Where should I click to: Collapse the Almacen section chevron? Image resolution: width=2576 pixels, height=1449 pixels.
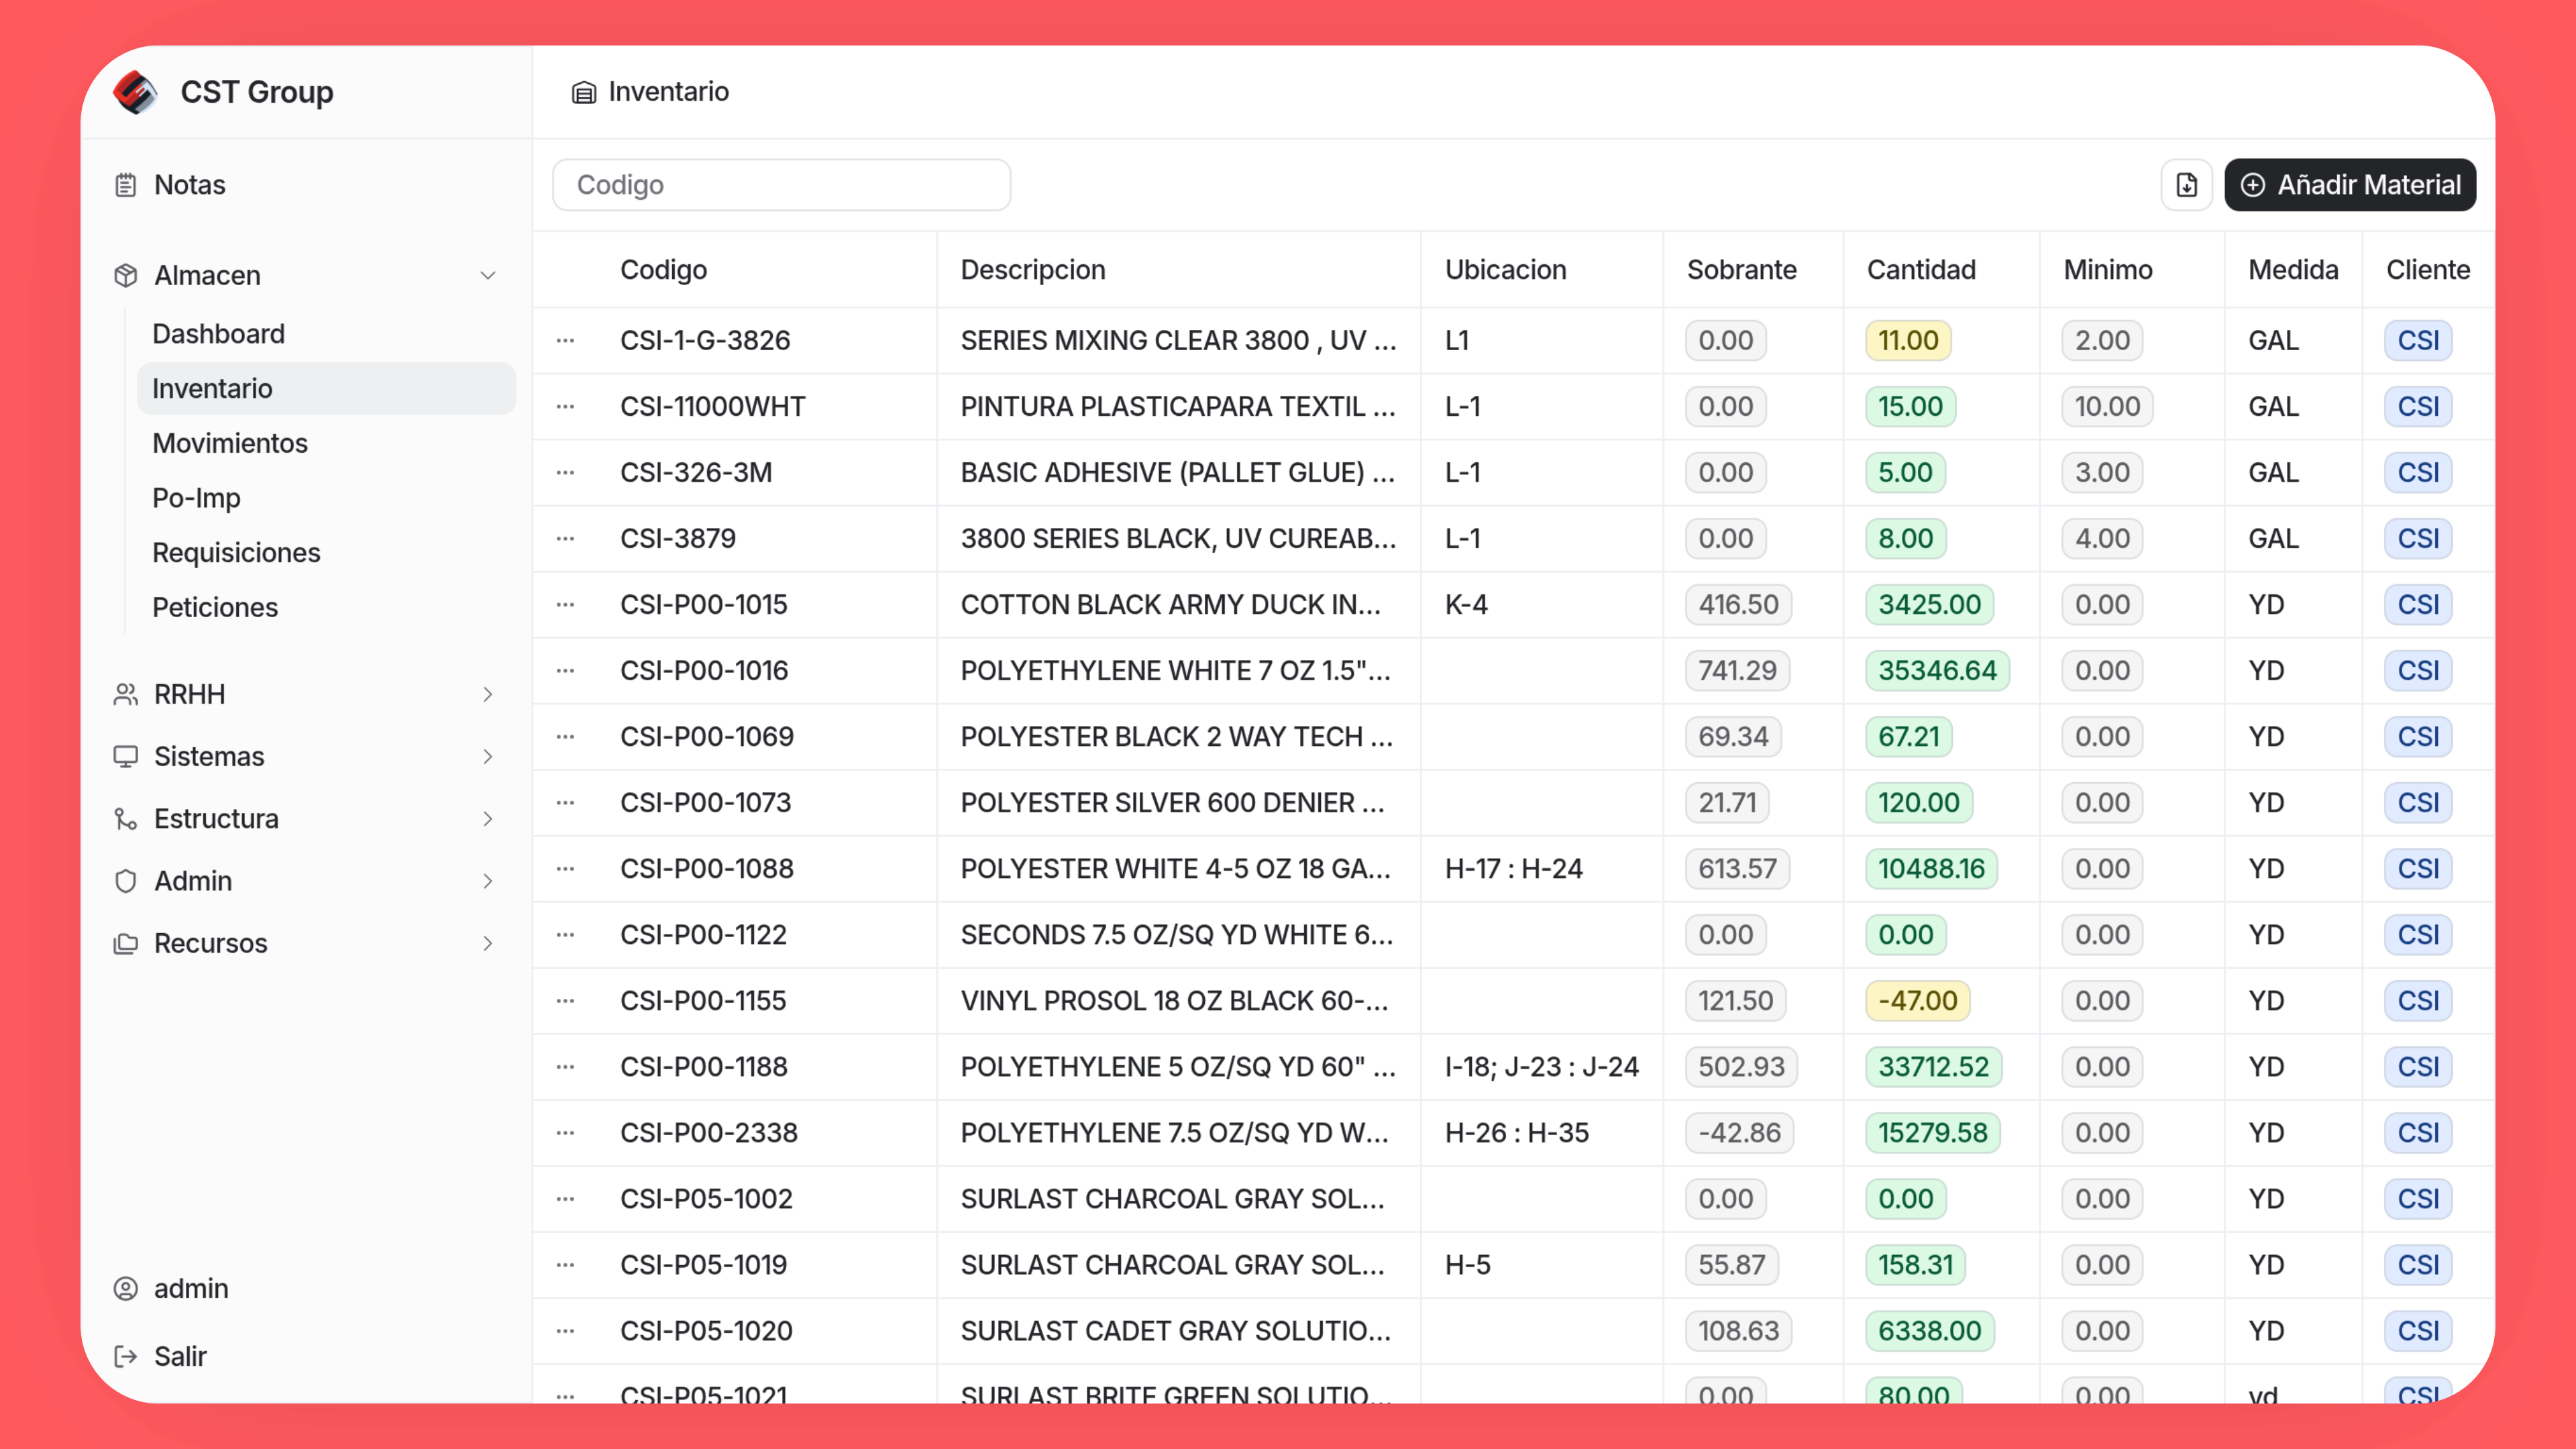(x=487, y=275)
